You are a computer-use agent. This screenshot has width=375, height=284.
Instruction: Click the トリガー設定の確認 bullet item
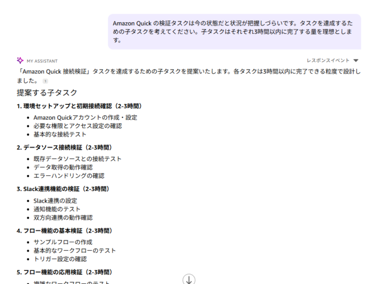coord(60,259)
